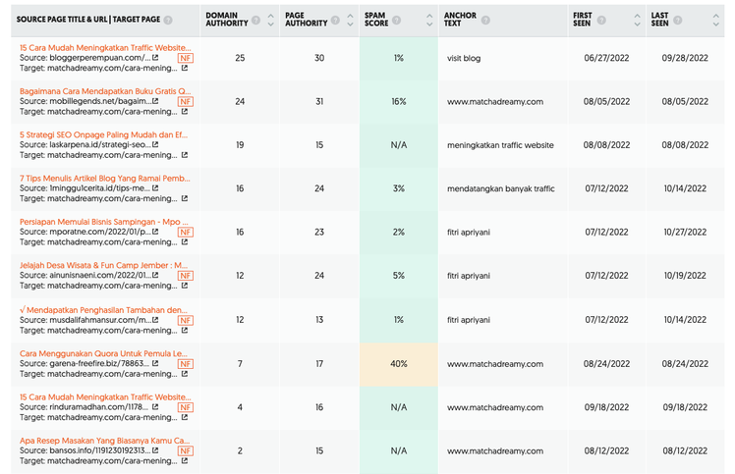Open 'Cara Menggunakan Quora Untuk Pemula' link
Image resolution: width=735 pixels, height=474 pixels.
(x=103, y=353)
